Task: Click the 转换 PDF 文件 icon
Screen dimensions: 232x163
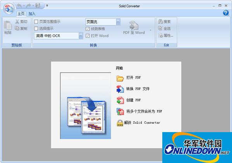Action: pos(120,89)
